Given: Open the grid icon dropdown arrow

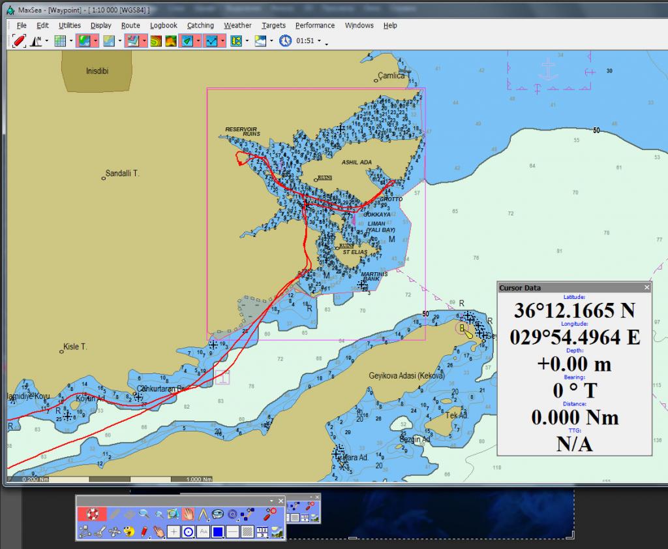Looking at the screenshot, I should [70, 40].
